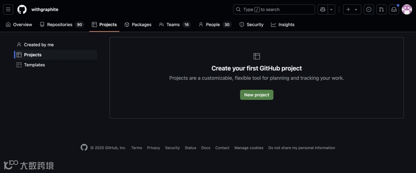Switch to the People tab
Screen dimensions: 416x173
pyautogui.click(x=215, y=25)
